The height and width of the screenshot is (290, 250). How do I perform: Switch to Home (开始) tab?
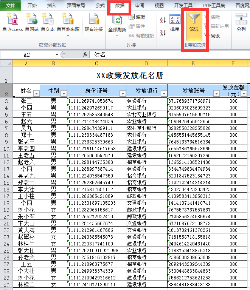[x=32, y=6]
